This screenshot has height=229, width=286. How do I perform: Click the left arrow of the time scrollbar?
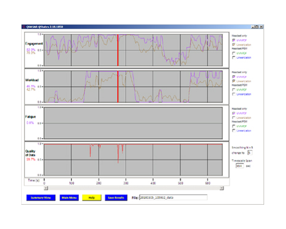tap(46, 188)
